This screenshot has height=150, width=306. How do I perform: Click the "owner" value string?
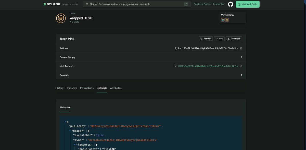123,140
